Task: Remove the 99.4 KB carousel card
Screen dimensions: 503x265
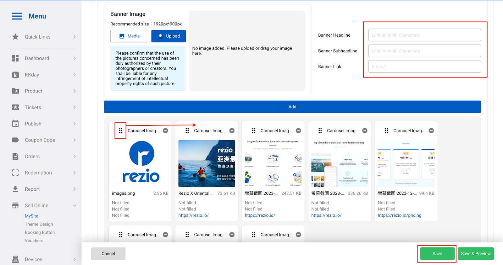Action: 431,130
